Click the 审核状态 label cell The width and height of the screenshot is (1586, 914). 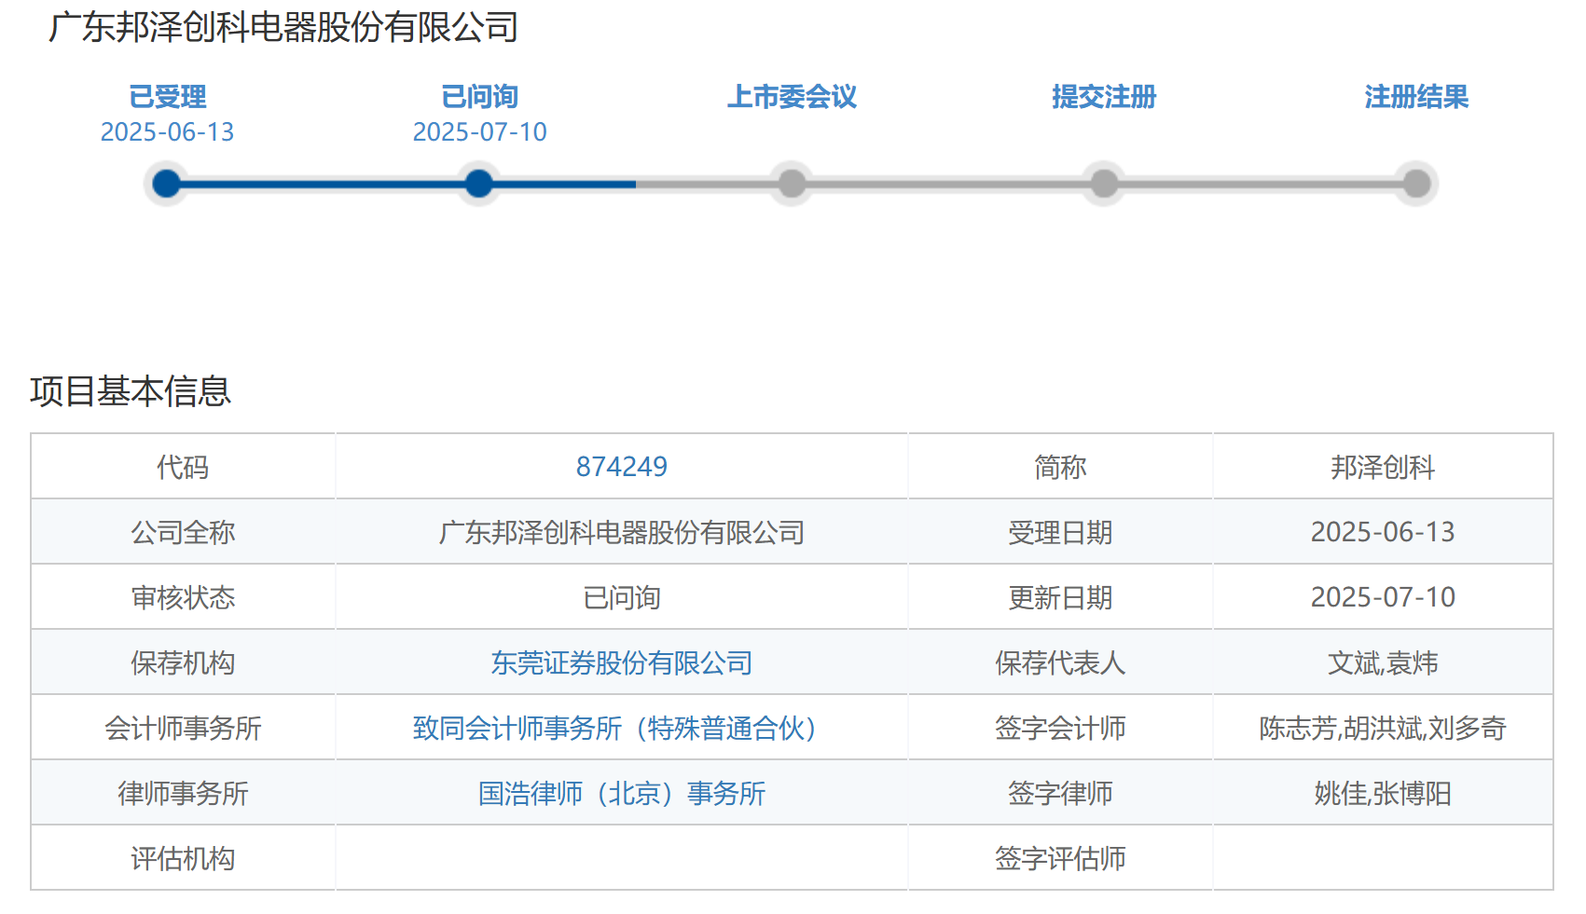(183, 597)
